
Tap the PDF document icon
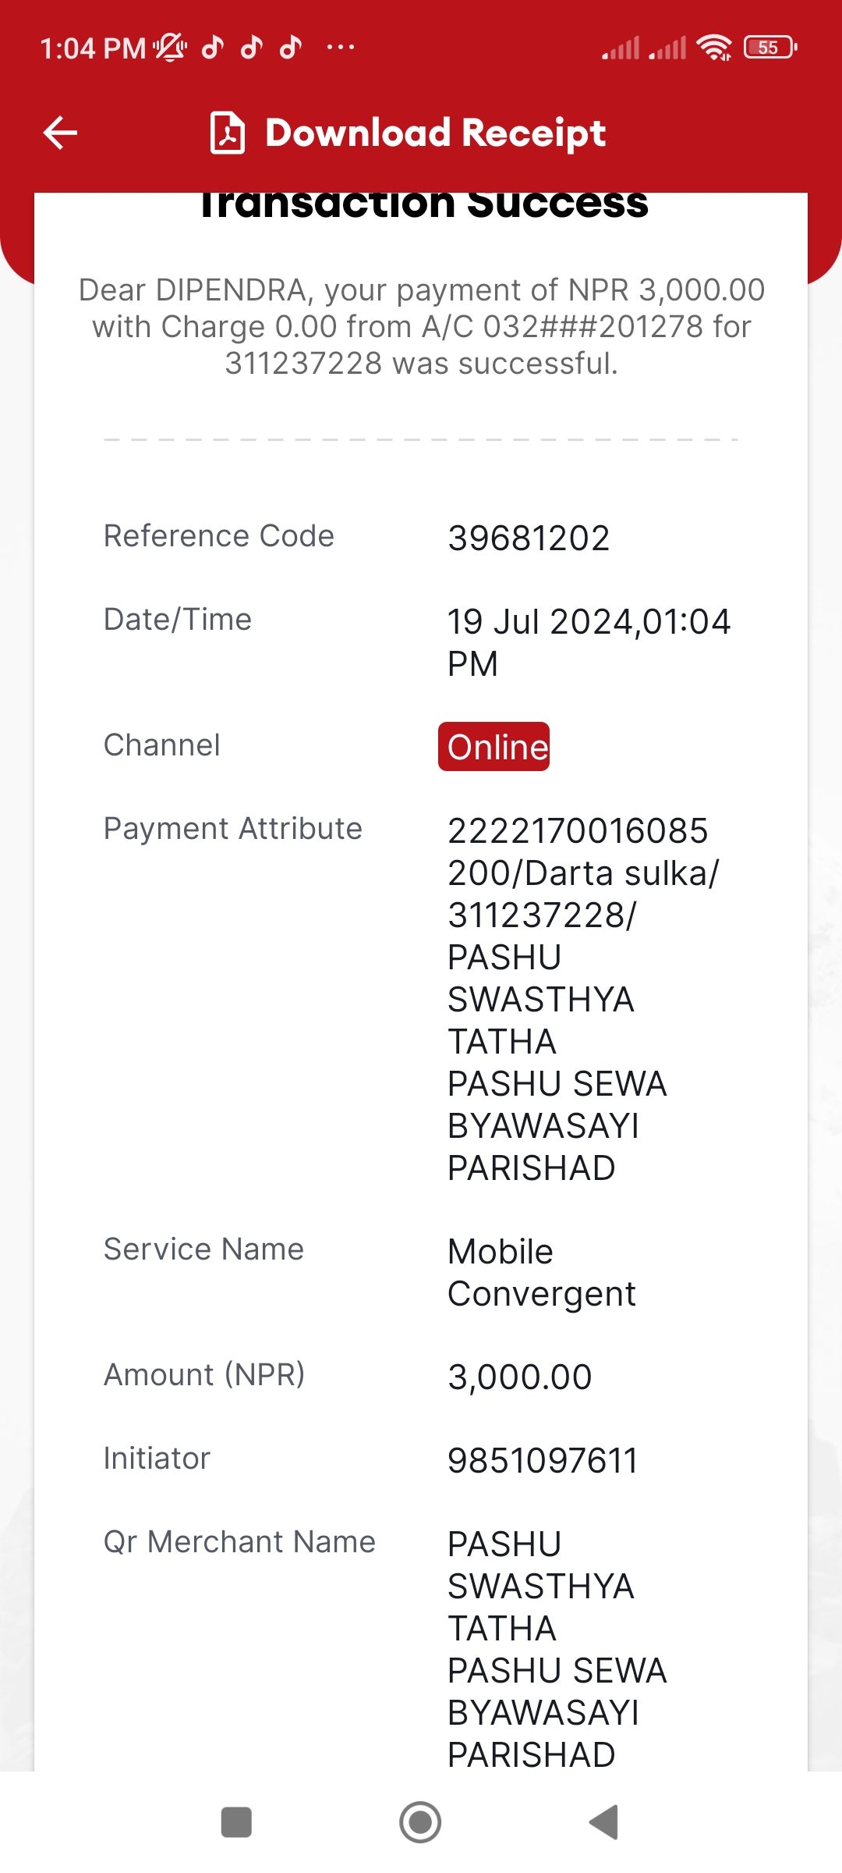228,133
